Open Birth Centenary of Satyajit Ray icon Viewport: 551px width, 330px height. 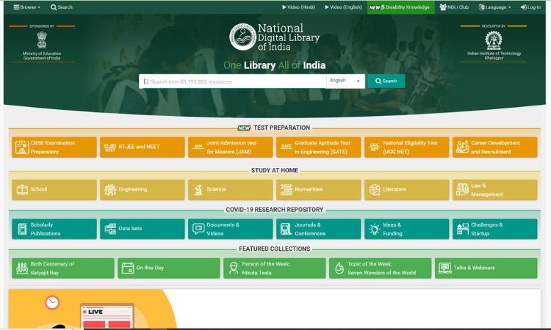tap(22, 268)
